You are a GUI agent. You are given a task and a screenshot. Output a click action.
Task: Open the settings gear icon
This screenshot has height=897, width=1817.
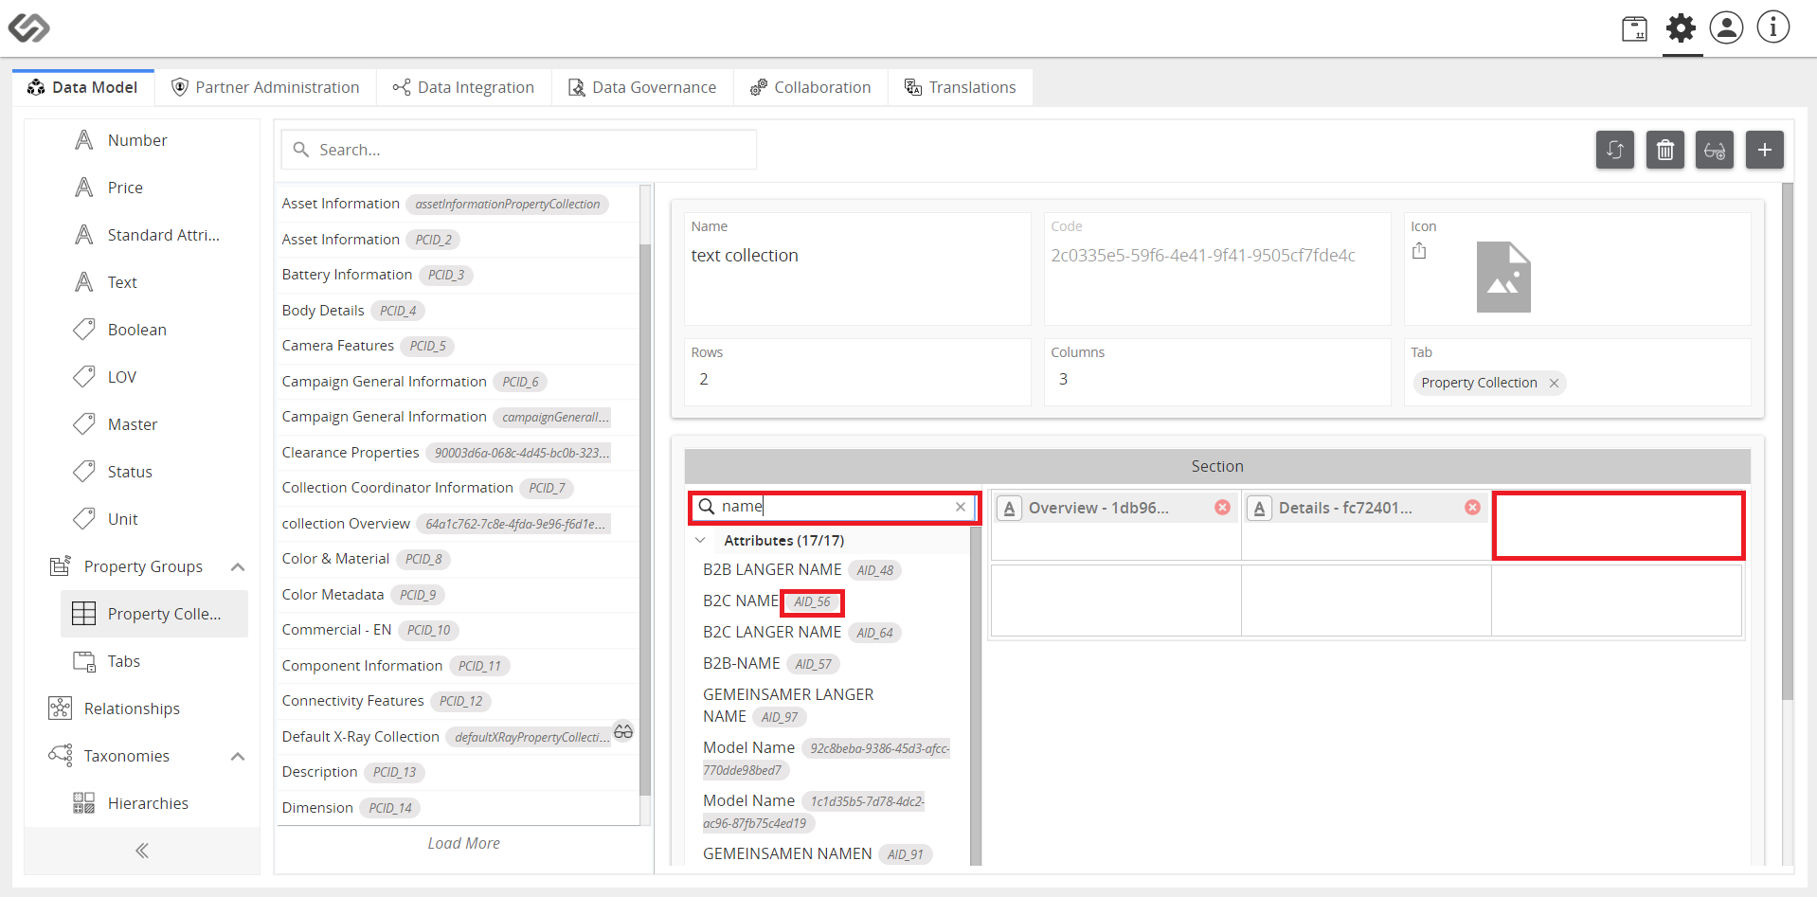[x=1681, y=27]
